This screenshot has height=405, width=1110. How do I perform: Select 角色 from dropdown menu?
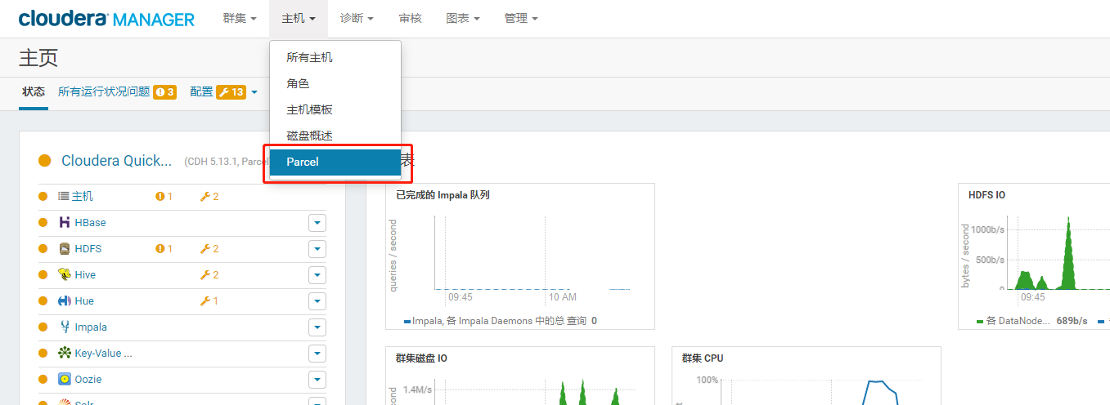click(335, 83)
